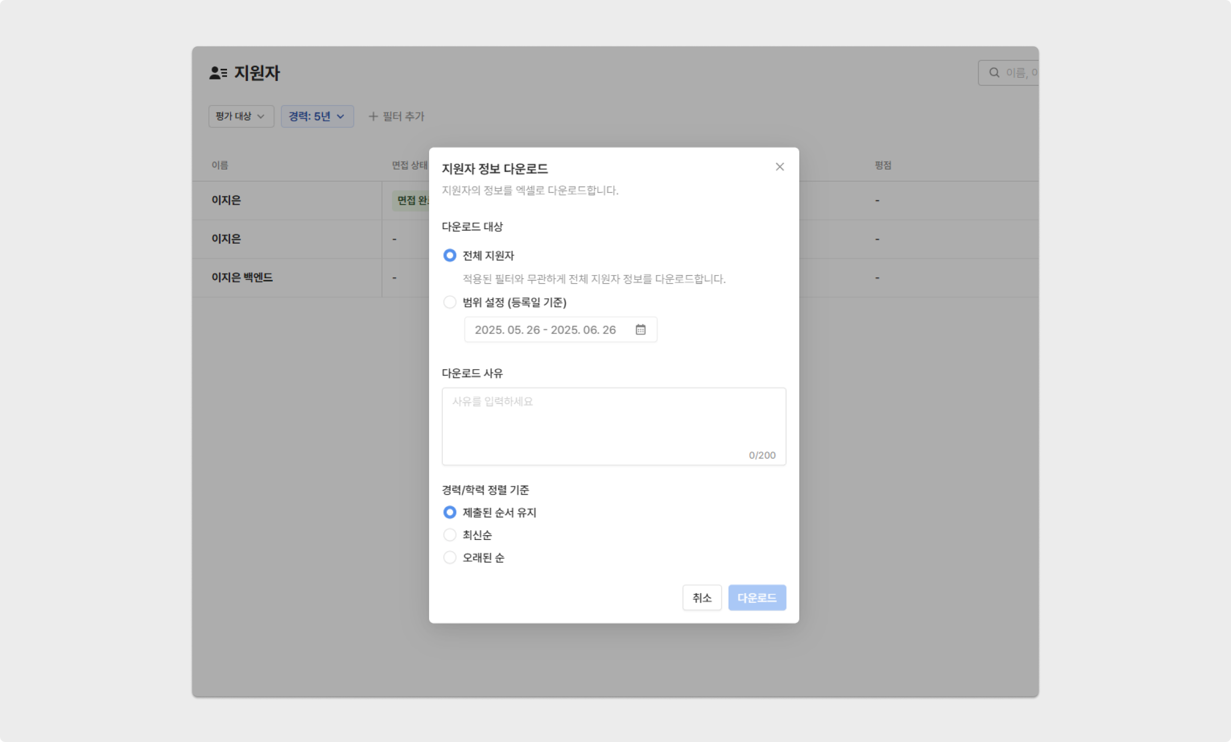Select 범위 설정 (등록일 기준) radio
The image size is (1231, 742).
coord(450,302)
